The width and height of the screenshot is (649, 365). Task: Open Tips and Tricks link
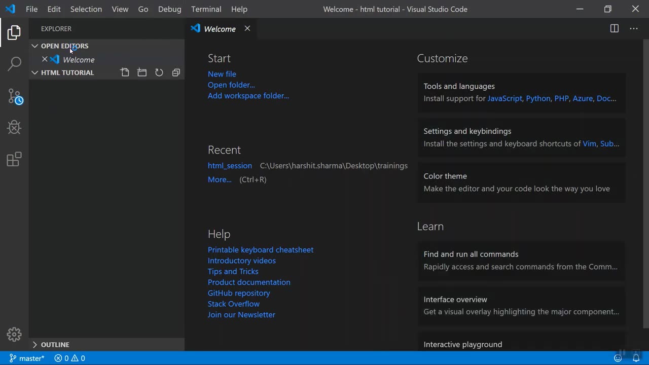(233, 271)
